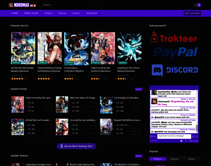Open Ch. 107 of After Ten Years
211x166 pixels.
coord(76,103)
